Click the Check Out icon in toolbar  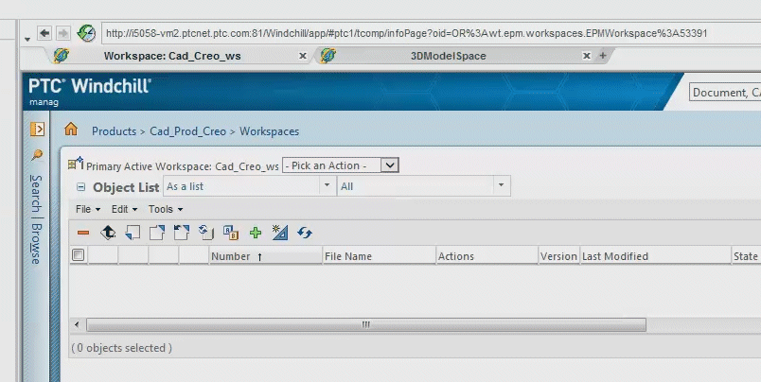tap(157, 233)
